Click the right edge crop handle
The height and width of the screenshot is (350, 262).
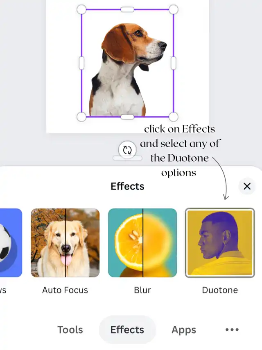click(173, 63)
